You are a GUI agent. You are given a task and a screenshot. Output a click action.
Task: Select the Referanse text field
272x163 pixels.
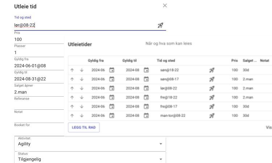[38, 105]
